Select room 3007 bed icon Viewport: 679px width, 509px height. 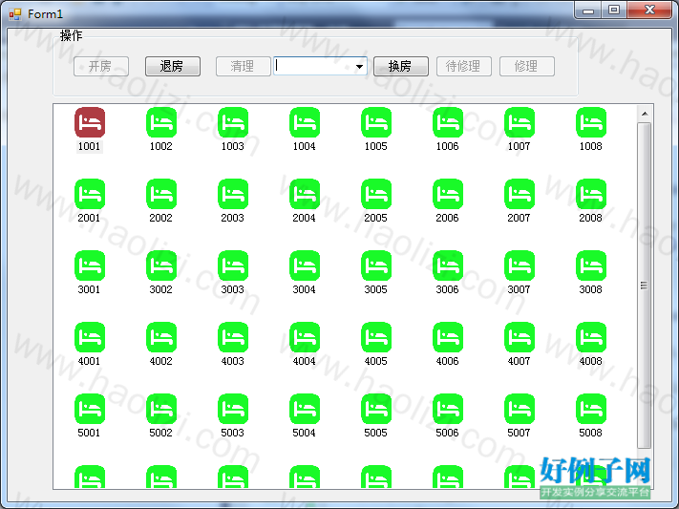pos(520,265)
